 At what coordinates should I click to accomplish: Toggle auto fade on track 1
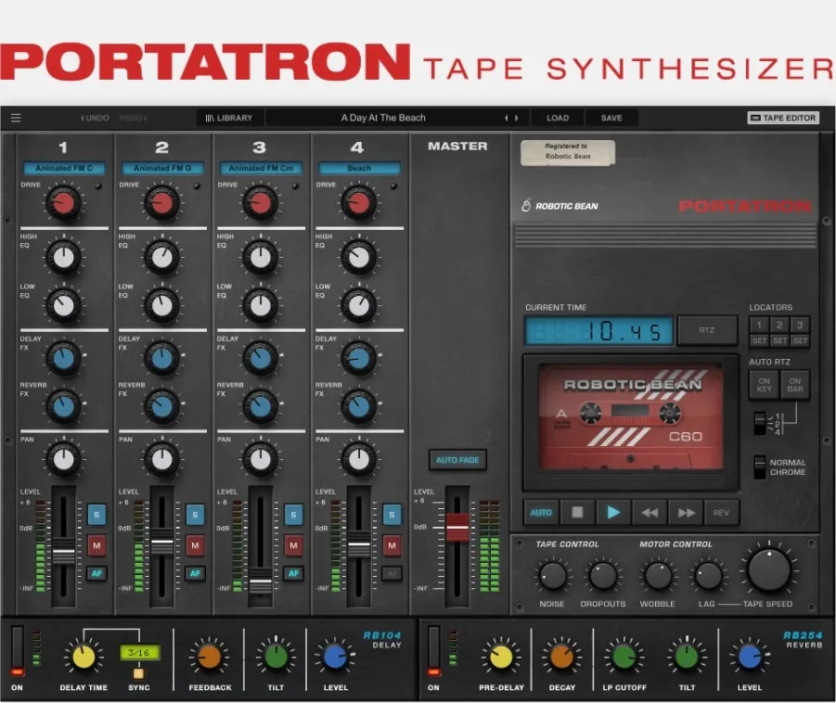[x=96, y=573]
